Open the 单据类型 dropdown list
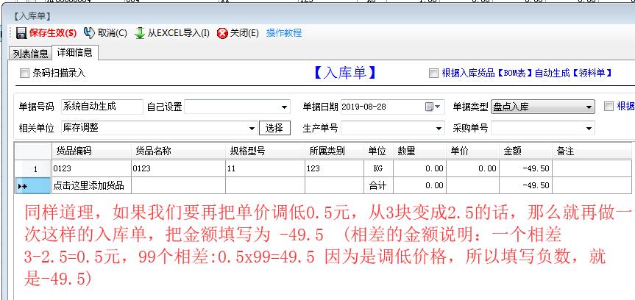Screen dimensions: 635x300 coord(589,107)
